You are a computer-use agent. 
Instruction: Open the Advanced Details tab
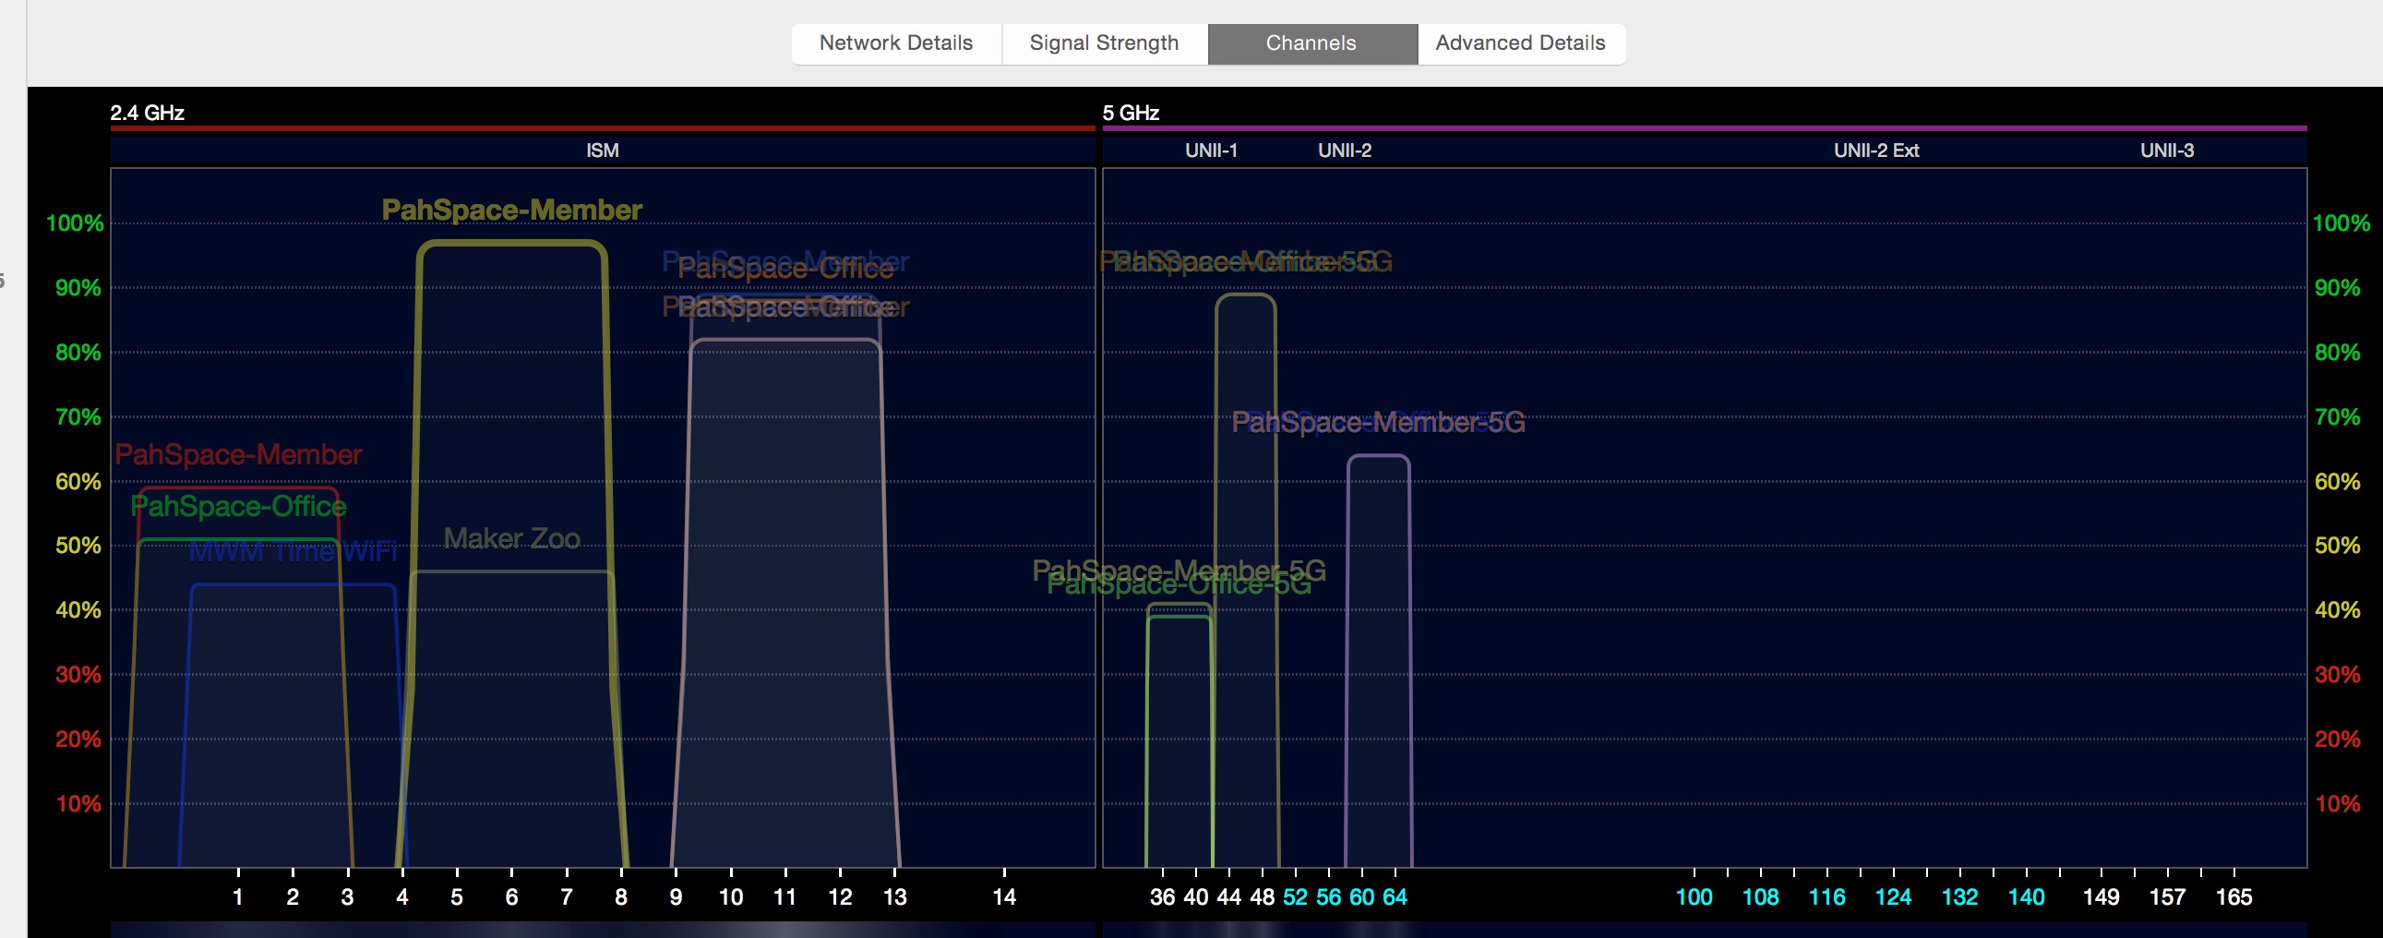(x=1521, y=43)
